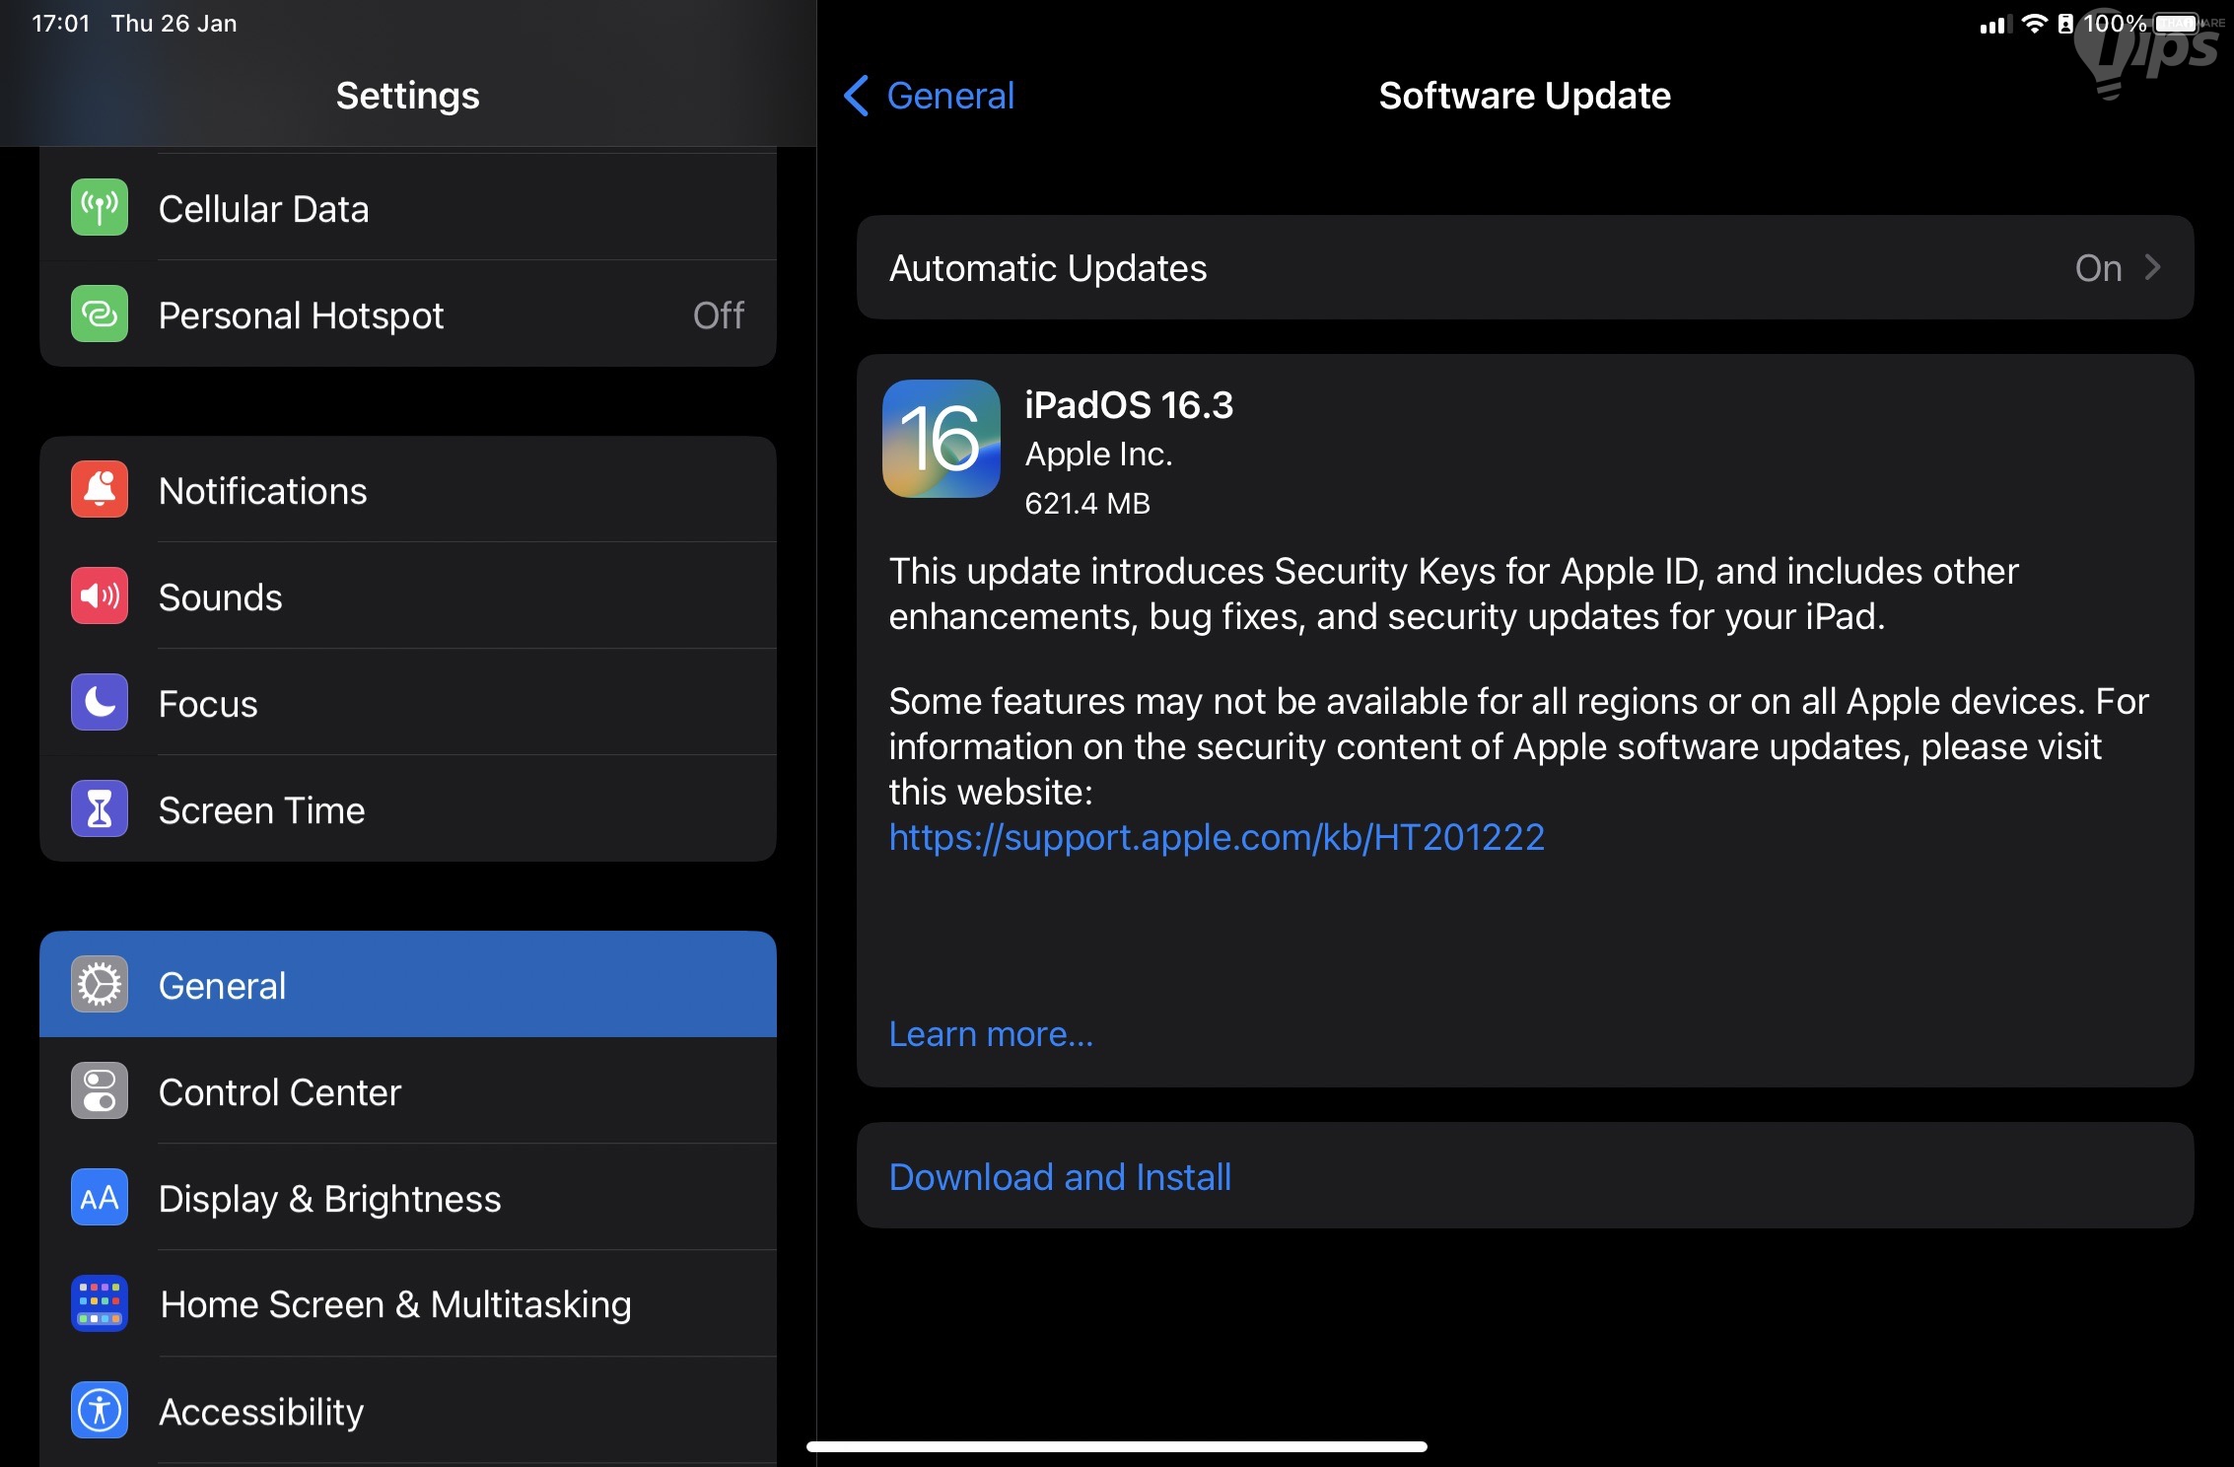This screenshot has width=2234, height=1467.
Task: Click the Wi-Fi icon in the status bar
Action: (2034, 22)
